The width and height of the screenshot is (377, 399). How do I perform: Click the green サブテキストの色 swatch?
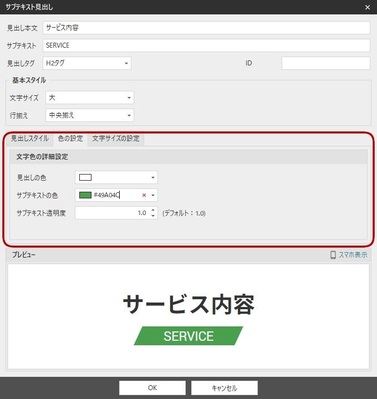tap(85, 195)
